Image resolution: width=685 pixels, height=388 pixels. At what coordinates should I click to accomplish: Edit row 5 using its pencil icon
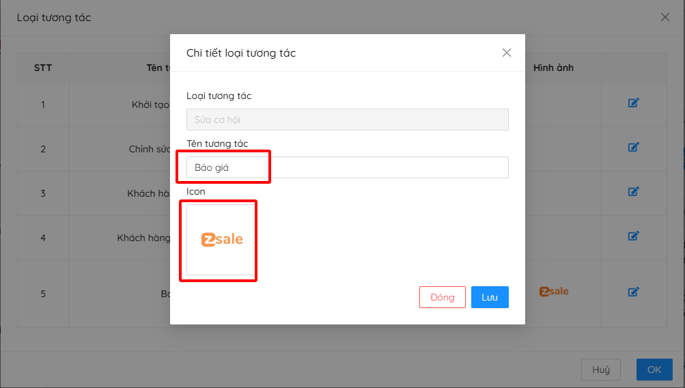click(633, 292)
